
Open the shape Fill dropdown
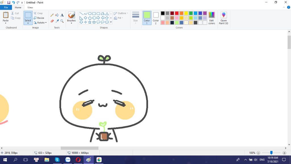coord(119,18)
